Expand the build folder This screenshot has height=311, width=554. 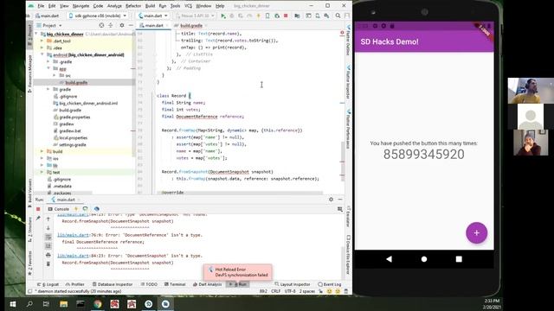[x=42, y=152]
